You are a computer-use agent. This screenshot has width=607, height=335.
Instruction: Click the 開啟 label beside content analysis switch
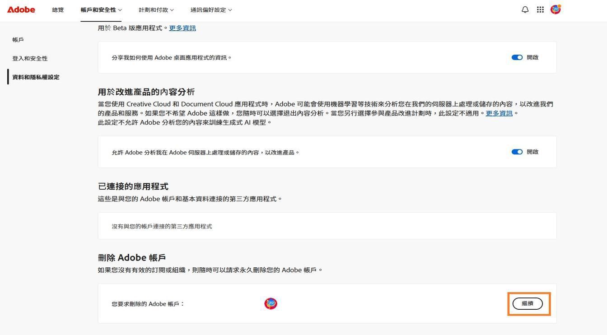[x=533, y=152]
